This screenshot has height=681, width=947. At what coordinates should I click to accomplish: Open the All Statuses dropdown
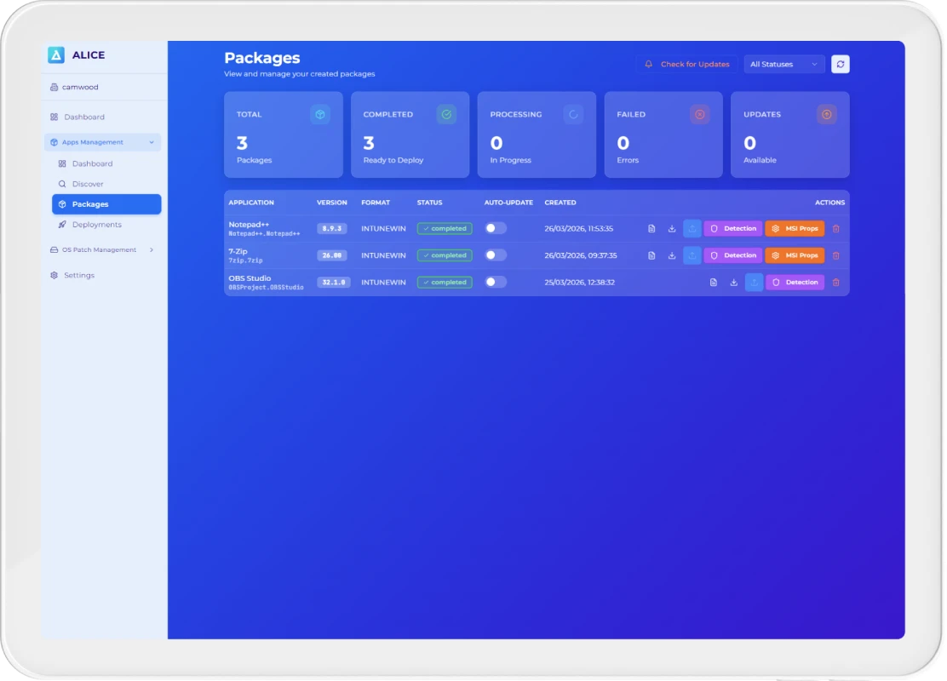(x=783, y=65)
